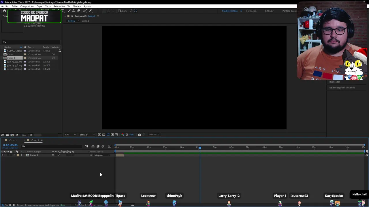
Task: Open project color depth 8 bpc setting
Action: [x=24, y=135]
